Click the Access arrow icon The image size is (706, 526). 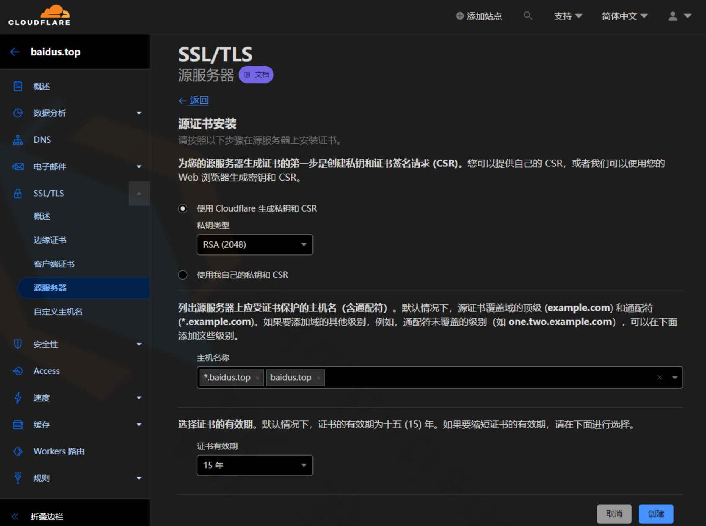[18, 371]
